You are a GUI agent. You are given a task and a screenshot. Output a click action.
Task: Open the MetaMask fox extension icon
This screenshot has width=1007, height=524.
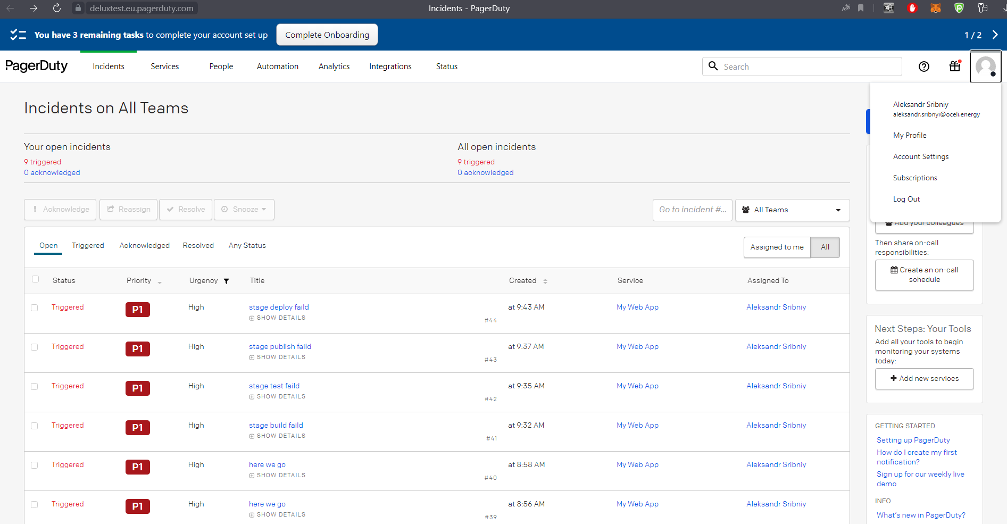(935, 8)
